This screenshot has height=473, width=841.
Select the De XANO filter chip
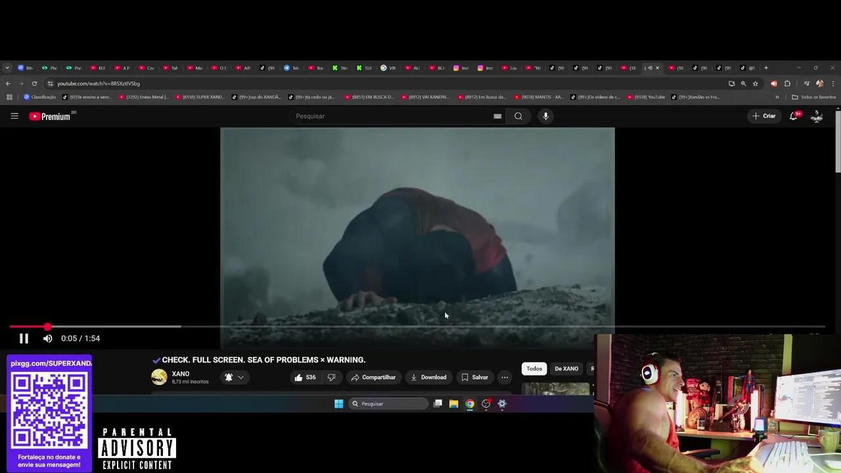[x=566, y=369]
